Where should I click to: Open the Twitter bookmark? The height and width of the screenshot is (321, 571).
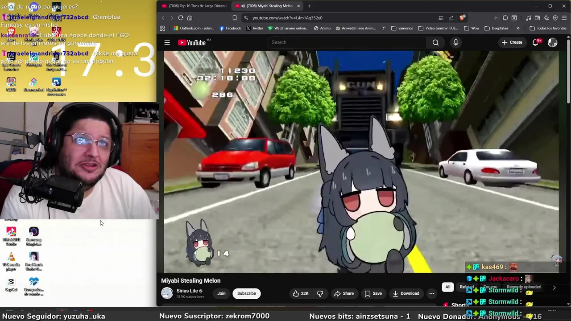255,28
